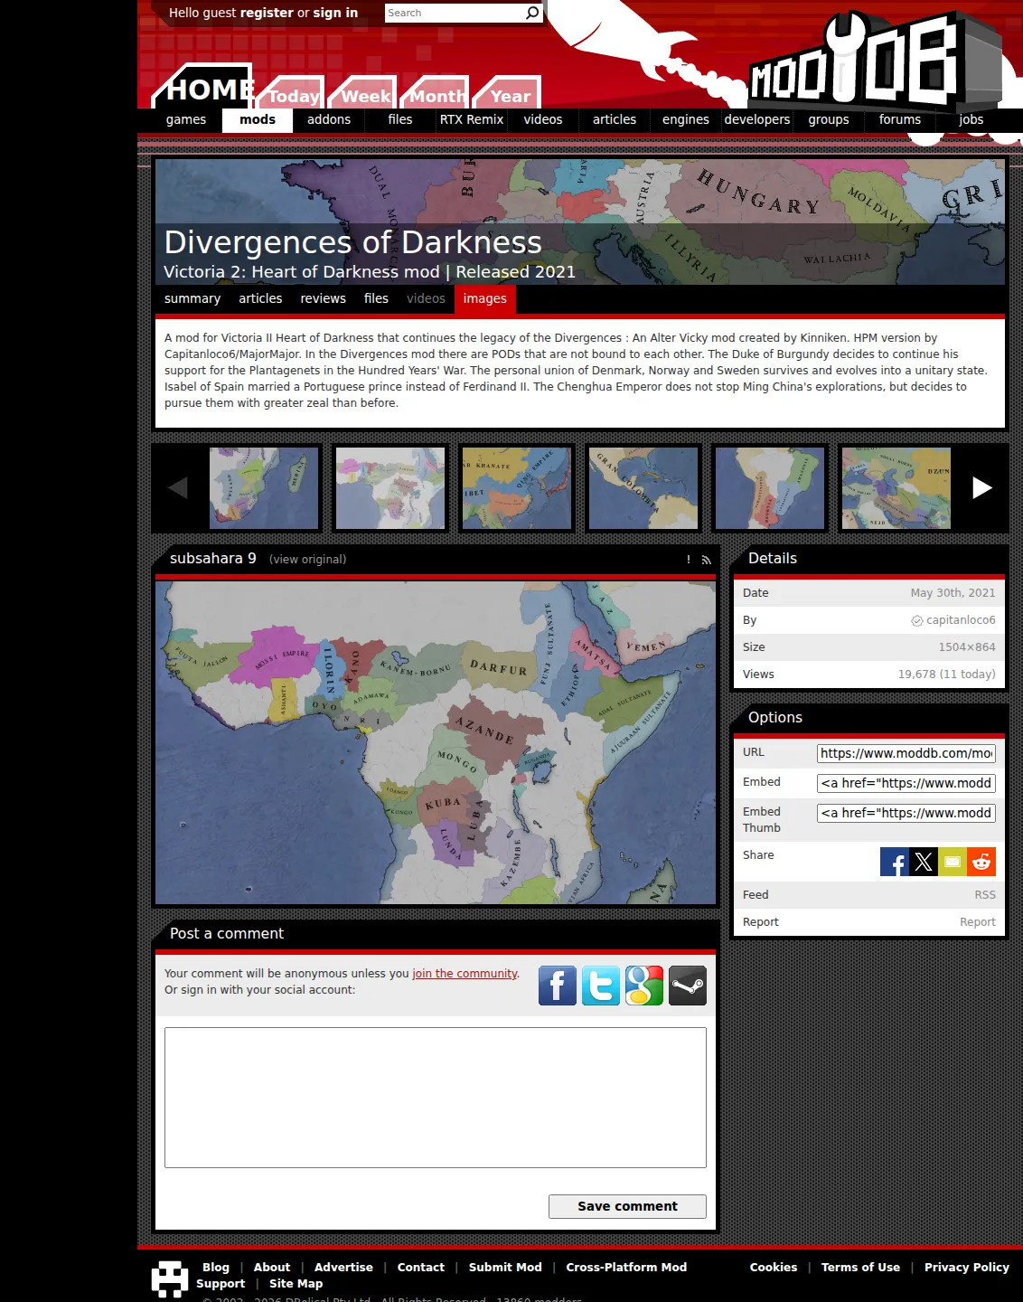The height and width of the screenshot is (1302, 1023).
Task: Open the jobs menu
Action: click(971, 119)
